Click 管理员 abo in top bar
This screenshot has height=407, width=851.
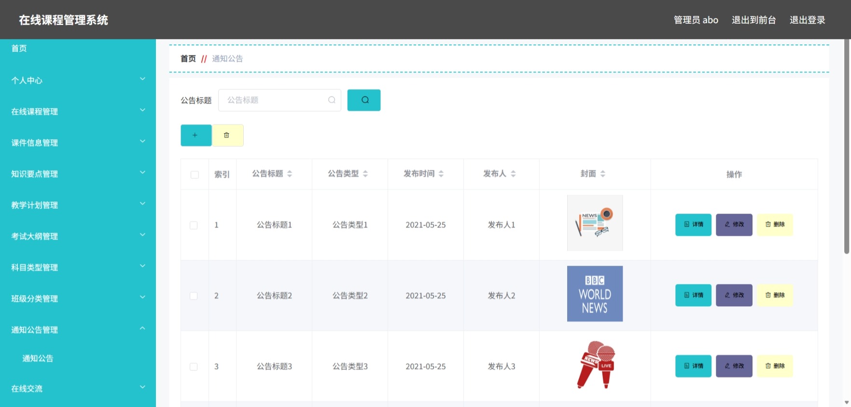(696, 20)
